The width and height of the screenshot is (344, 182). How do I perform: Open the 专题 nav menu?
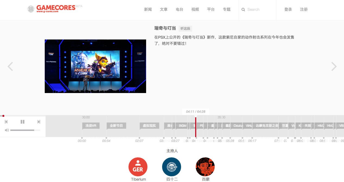[227, 9]
